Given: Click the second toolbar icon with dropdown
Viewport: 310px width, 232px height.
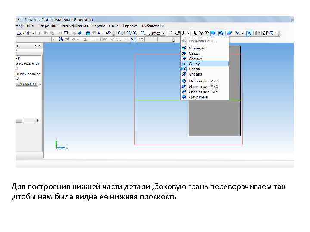Looking at the screenshot, I should tap(29, 33).
